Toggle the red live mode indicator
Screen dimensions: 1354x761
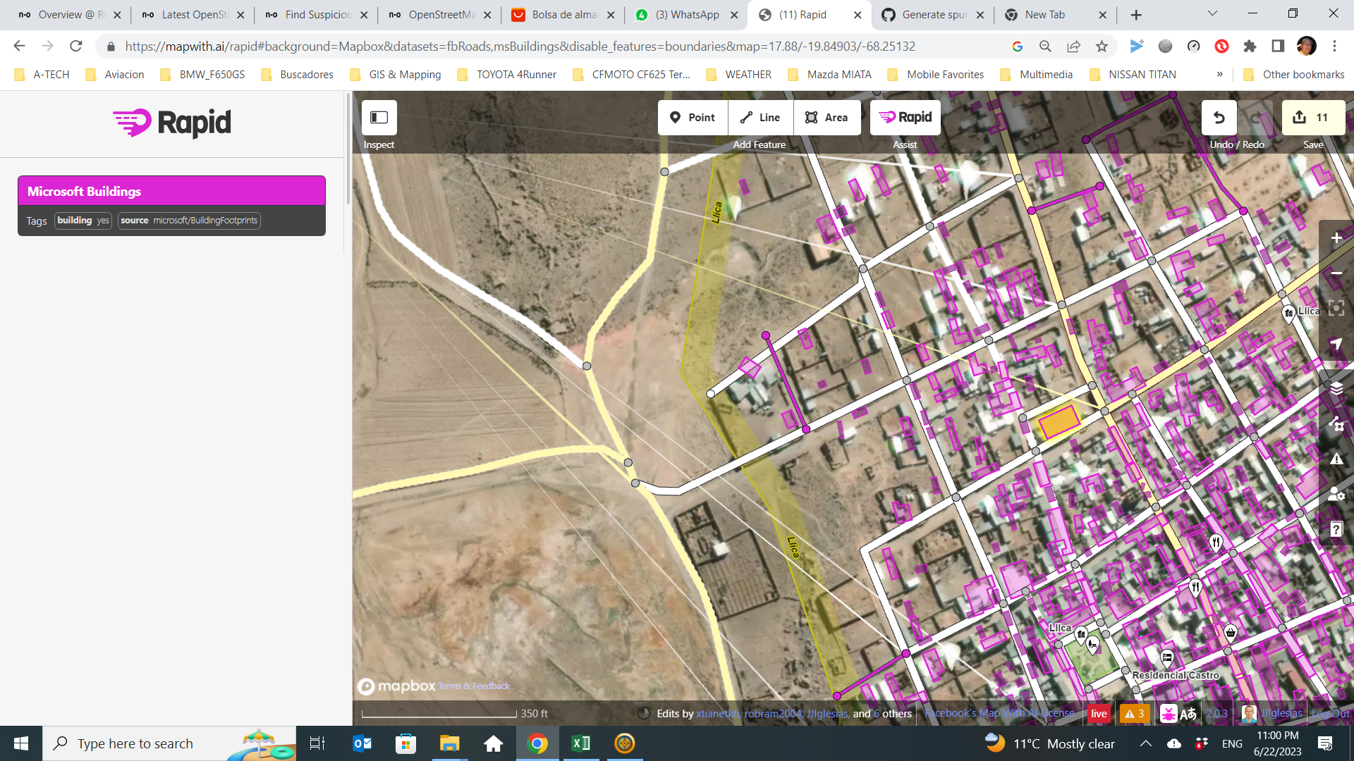(x=1099, y=713)
